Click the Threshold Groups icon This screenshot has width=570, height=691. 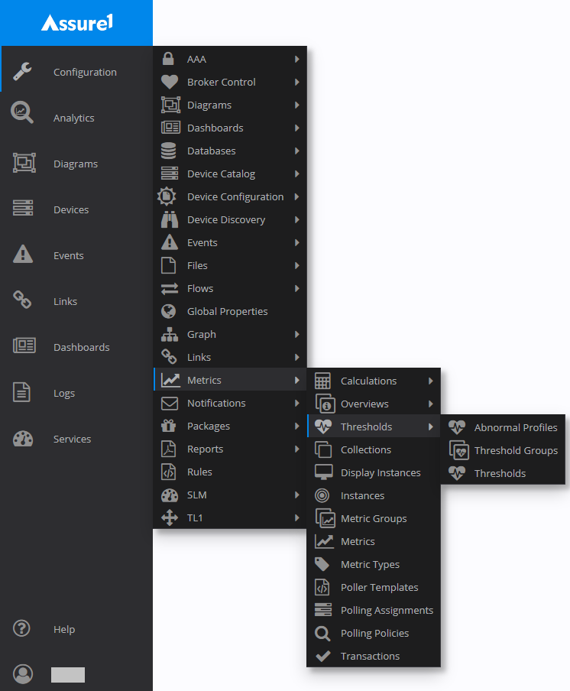(x=458, y=450)
